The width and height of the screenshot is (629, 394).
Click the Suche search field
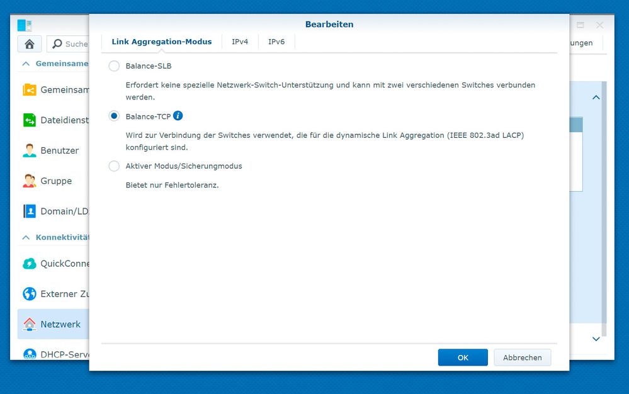pos(74,43)
